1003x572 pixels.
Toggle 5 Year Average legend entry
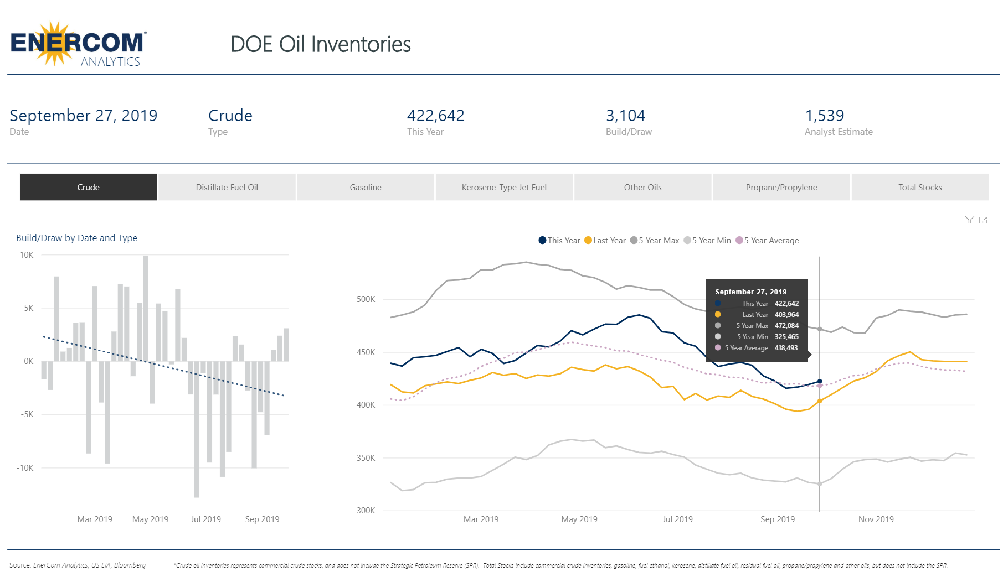767,241
